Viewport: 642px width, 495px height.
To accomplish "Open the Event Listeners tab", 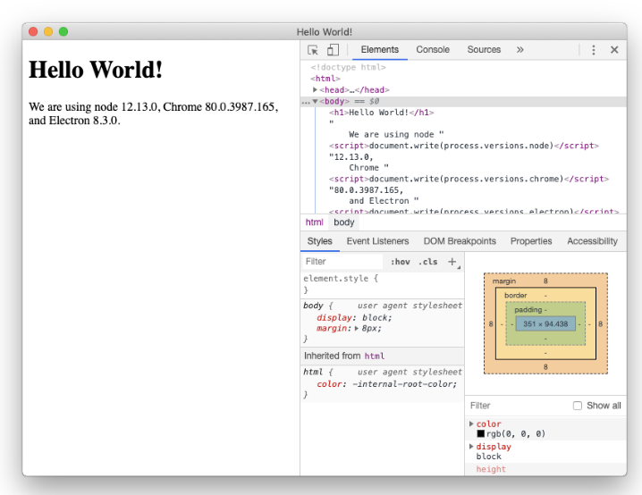I will tap(377, 241).
